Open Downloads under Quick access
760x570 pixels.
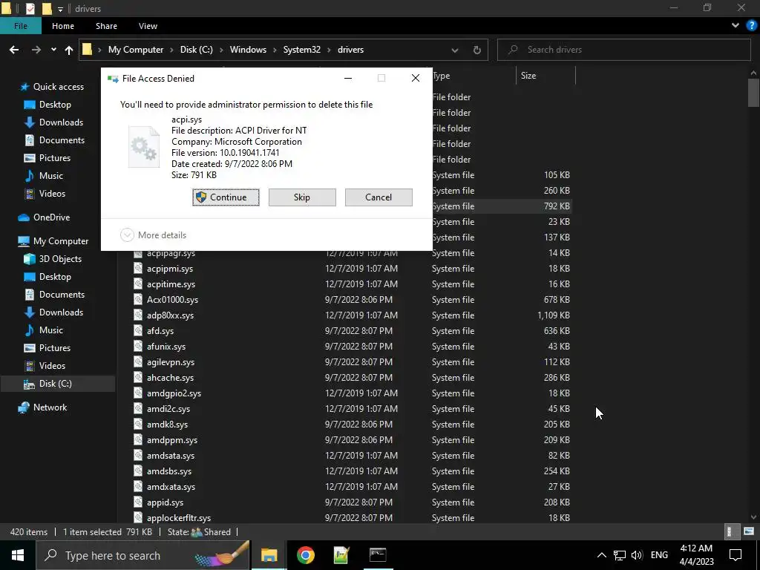[x=61, y=122]
